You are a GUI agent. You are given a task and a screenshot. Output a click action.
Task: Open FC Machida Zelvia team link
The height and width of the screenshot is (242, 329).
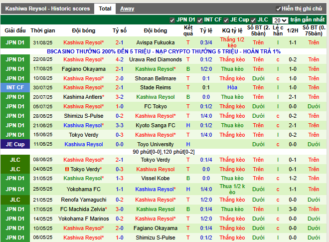[x=82, y=209]
